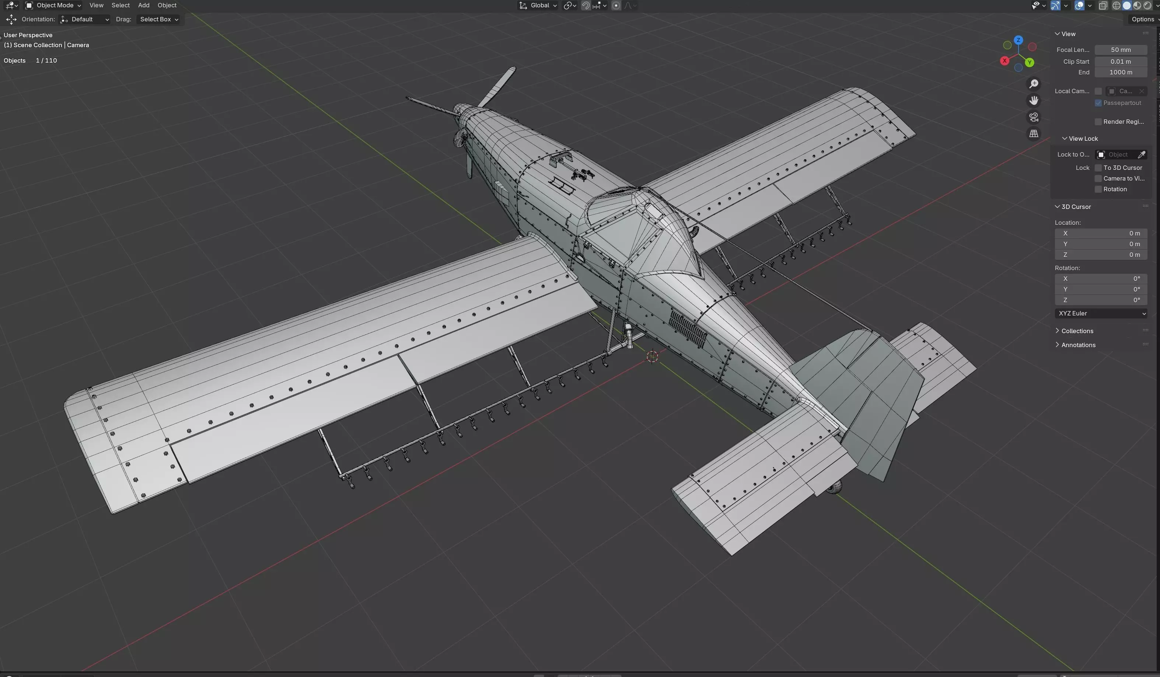Enable Camera to View checkbox
The width and height of the screenshot is (1160, 677).
pos(1098,179)
